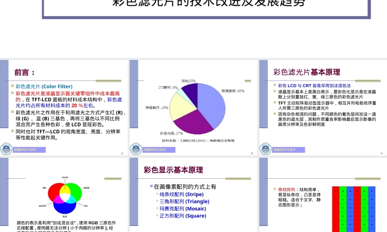Click the pie chart label 玻璃基板.40%
Screen dimensions: 387x232
(x=233, y=91)
